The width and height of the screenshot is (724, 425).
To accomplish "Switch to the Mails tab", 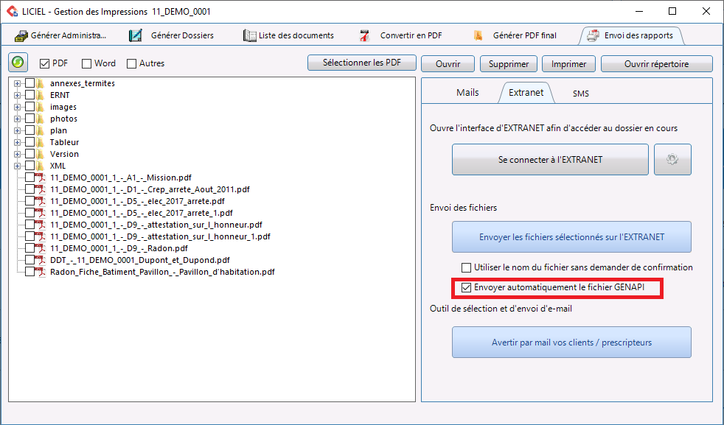I will pyautogui.click(x=467, y=93).
